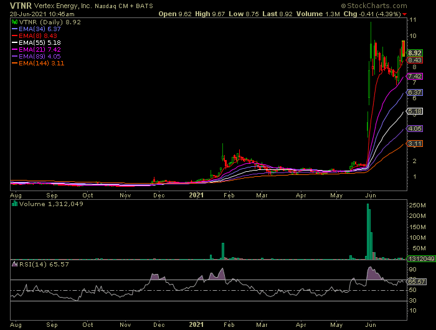
Task: Click the red 8.43 price tag on the axis
Action: [415, 60]
